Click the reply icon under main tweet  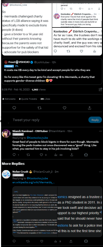click(14, 108)
